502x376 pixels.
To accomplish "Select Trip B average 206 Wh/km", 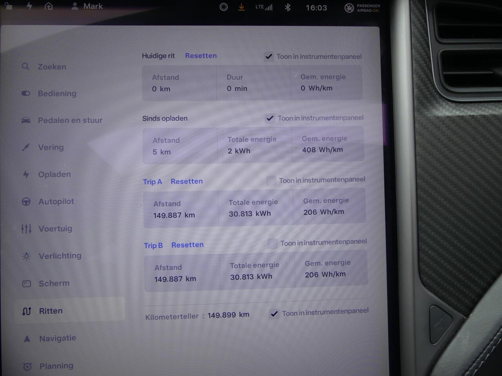I will point(326,274).
